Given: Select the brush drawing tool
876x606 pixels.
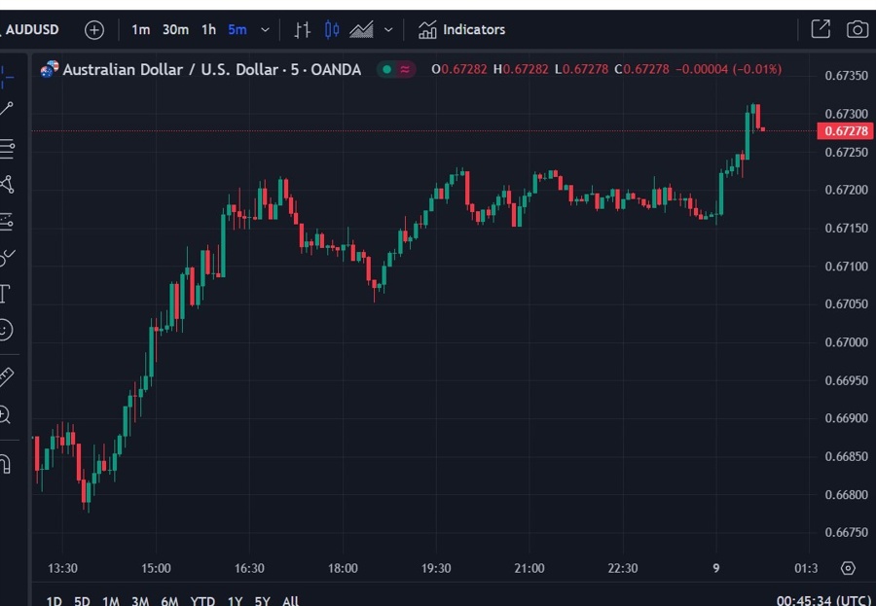Looking at the screenshot, I should 7,258.
